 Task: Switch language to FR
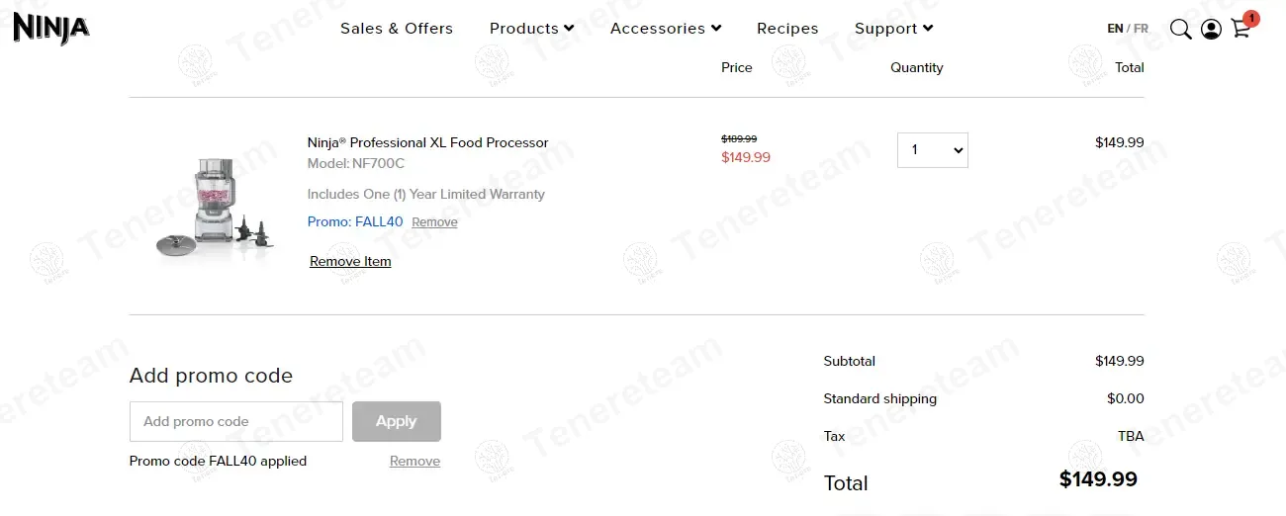pyautogui.click(x=1141, y=29)
